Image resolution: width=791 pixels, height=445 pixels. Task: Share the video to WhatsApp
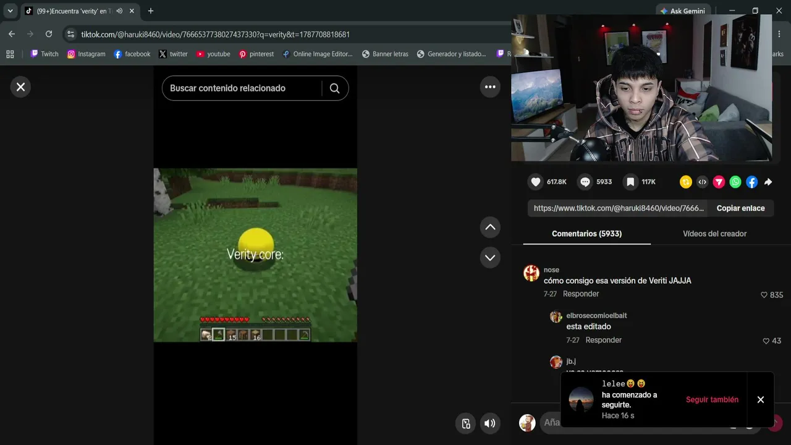coord(735,182)
